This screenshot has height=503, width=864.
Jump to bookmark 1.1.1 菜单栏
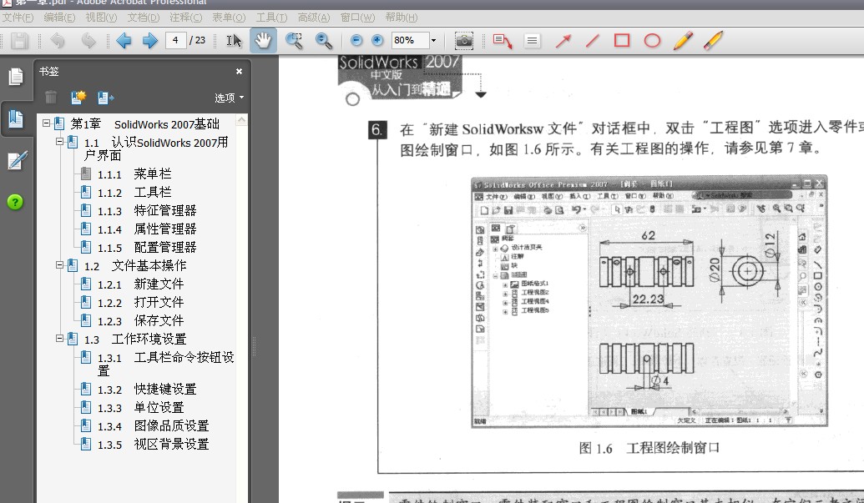pos(134,174)
